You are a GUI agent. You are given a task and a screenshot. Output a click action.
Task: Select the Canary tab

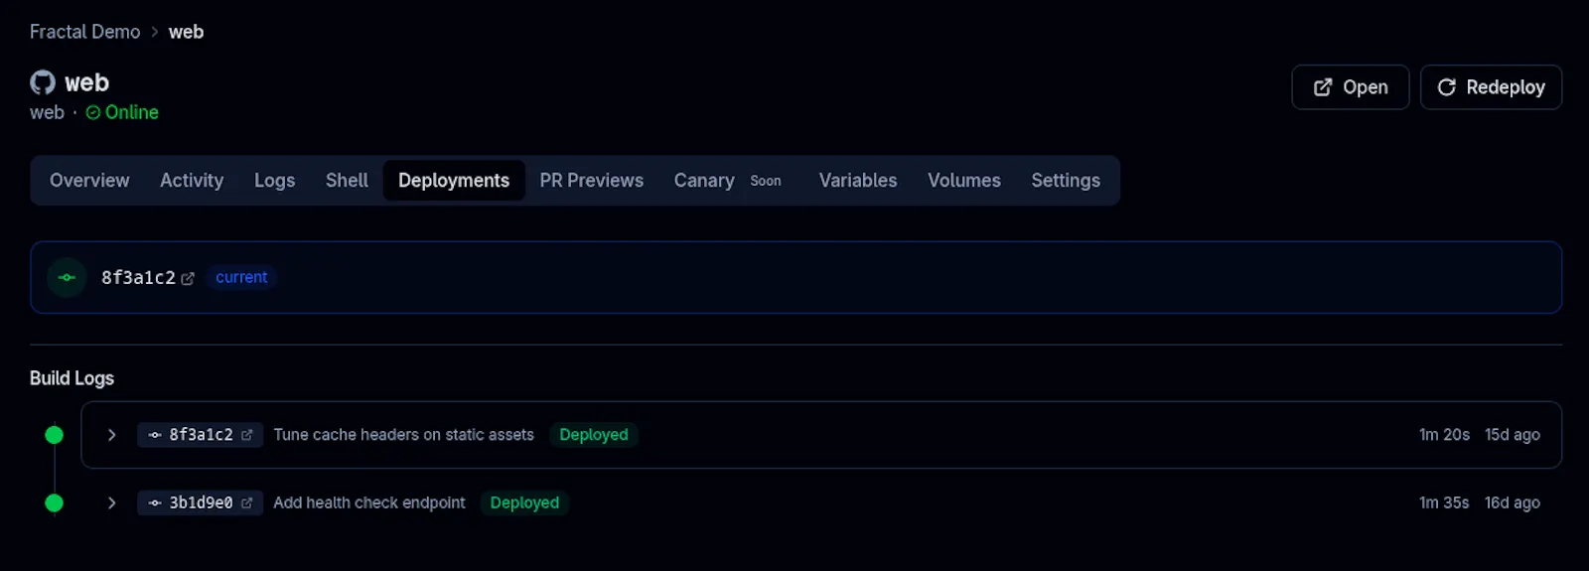(729, 181)
